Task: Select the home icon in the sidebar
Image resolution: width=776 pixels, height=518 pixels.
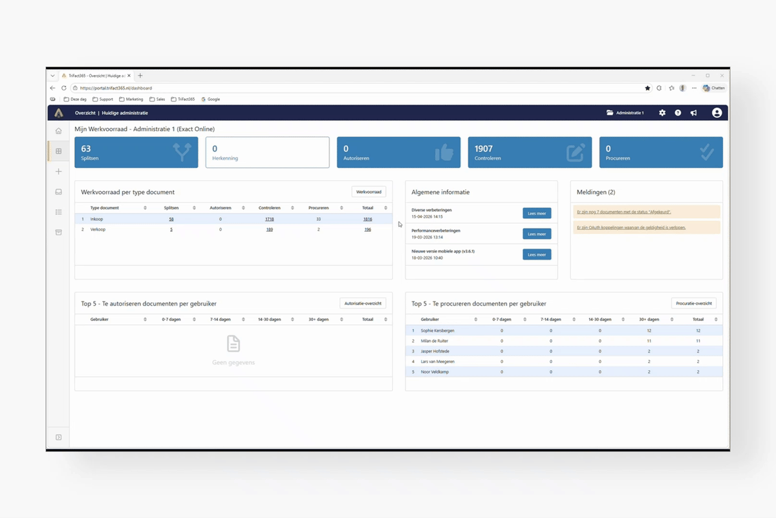Action: (58, 130)
